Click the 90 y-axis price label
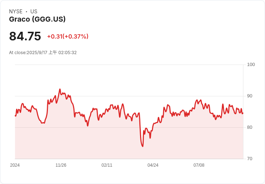Viewport: 265px width, 184px height. [250, 96]
